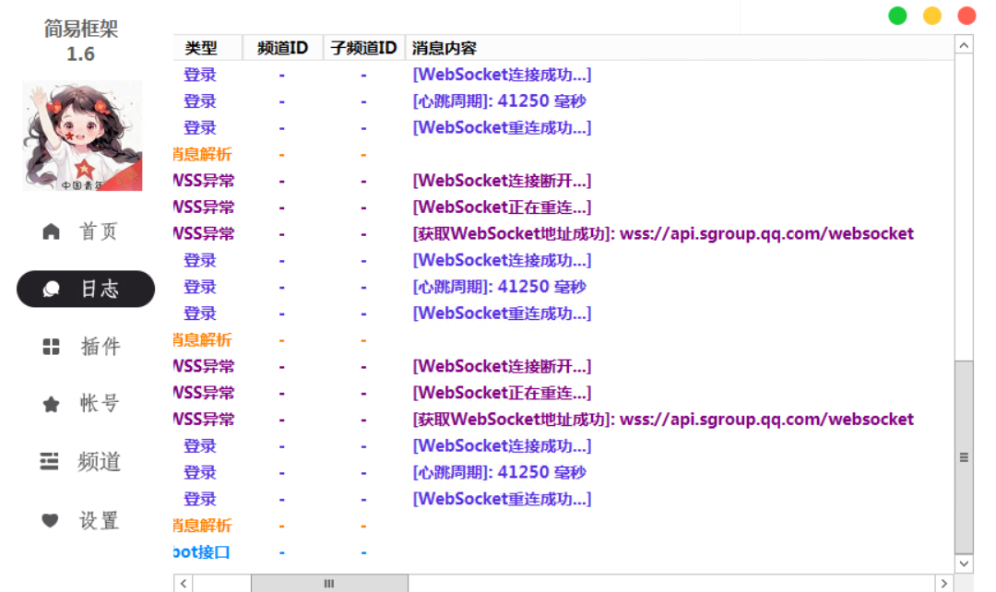Click the plugin grid icon
The width and height of the screenshot is (996, 592).
[52, 347]
